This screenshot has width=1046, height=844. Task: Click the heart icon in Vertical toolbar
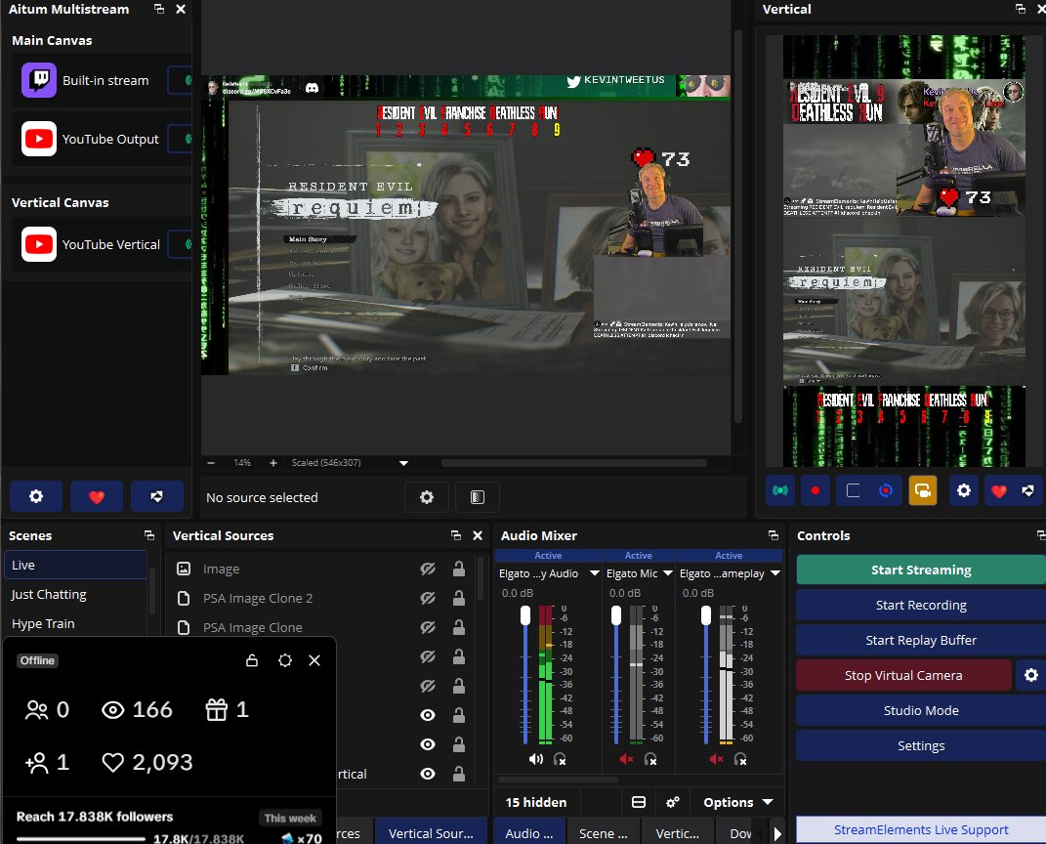pos(999,490)
